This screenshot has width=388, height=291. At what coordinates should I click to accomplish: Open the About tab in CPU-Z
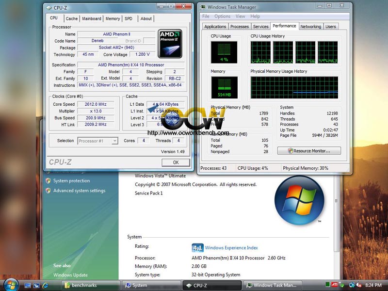tap(146, 18)
